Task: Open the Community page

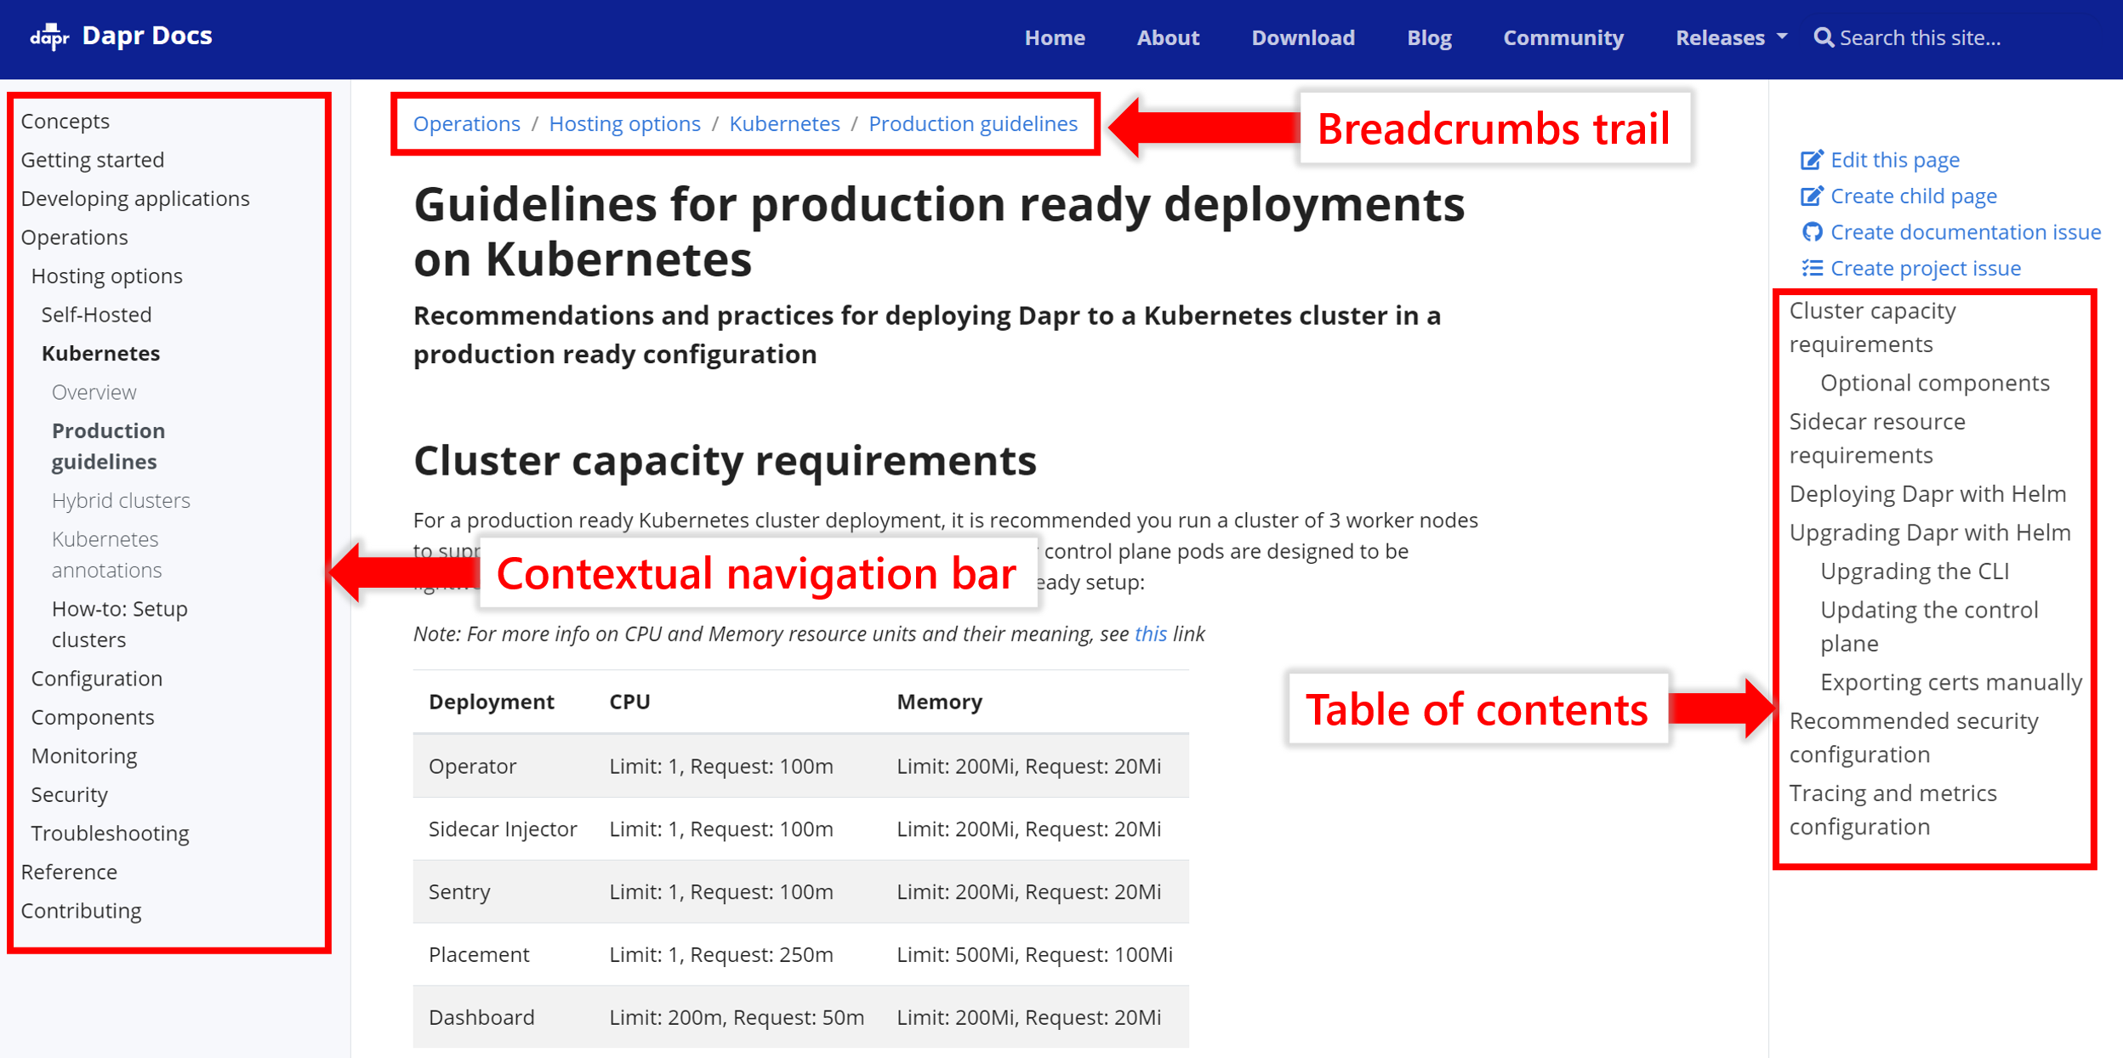Action: tap(1563, 37)
